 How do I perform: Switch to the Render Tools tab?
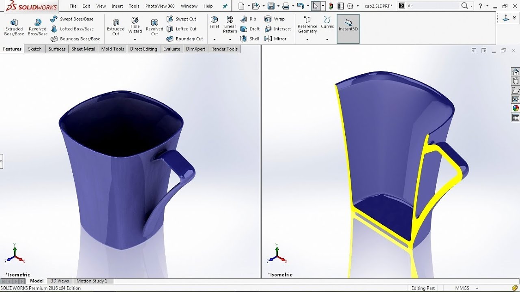click(x=224, y=49)
